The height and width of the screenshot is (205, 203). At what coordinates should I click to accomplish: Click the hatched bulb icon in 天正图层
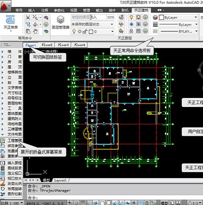(138, 17)
